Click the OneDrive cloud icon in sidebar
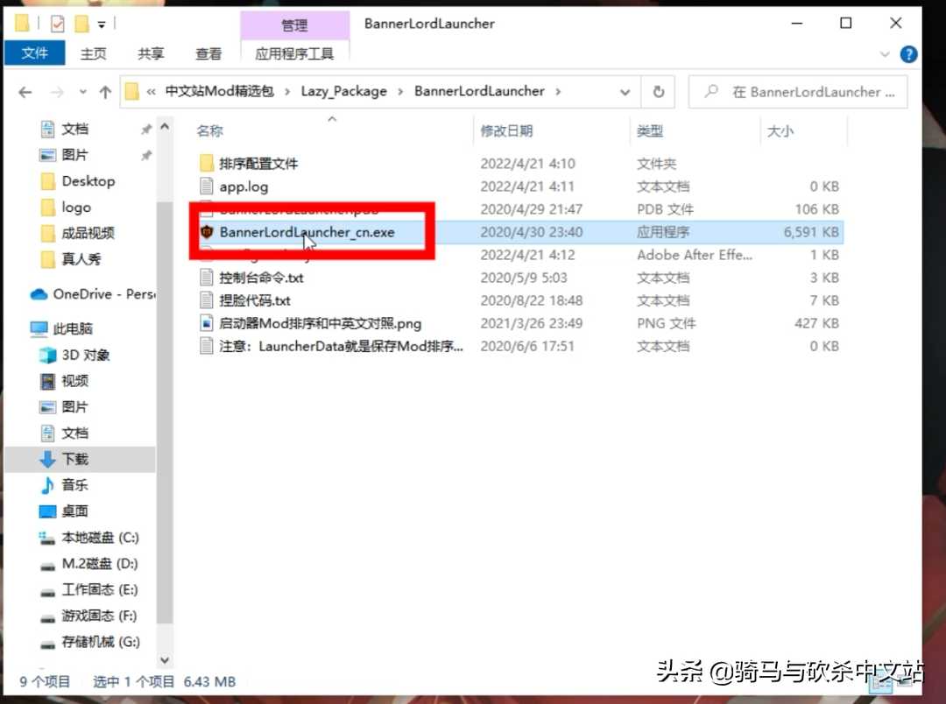 click(x=39, y=294)
